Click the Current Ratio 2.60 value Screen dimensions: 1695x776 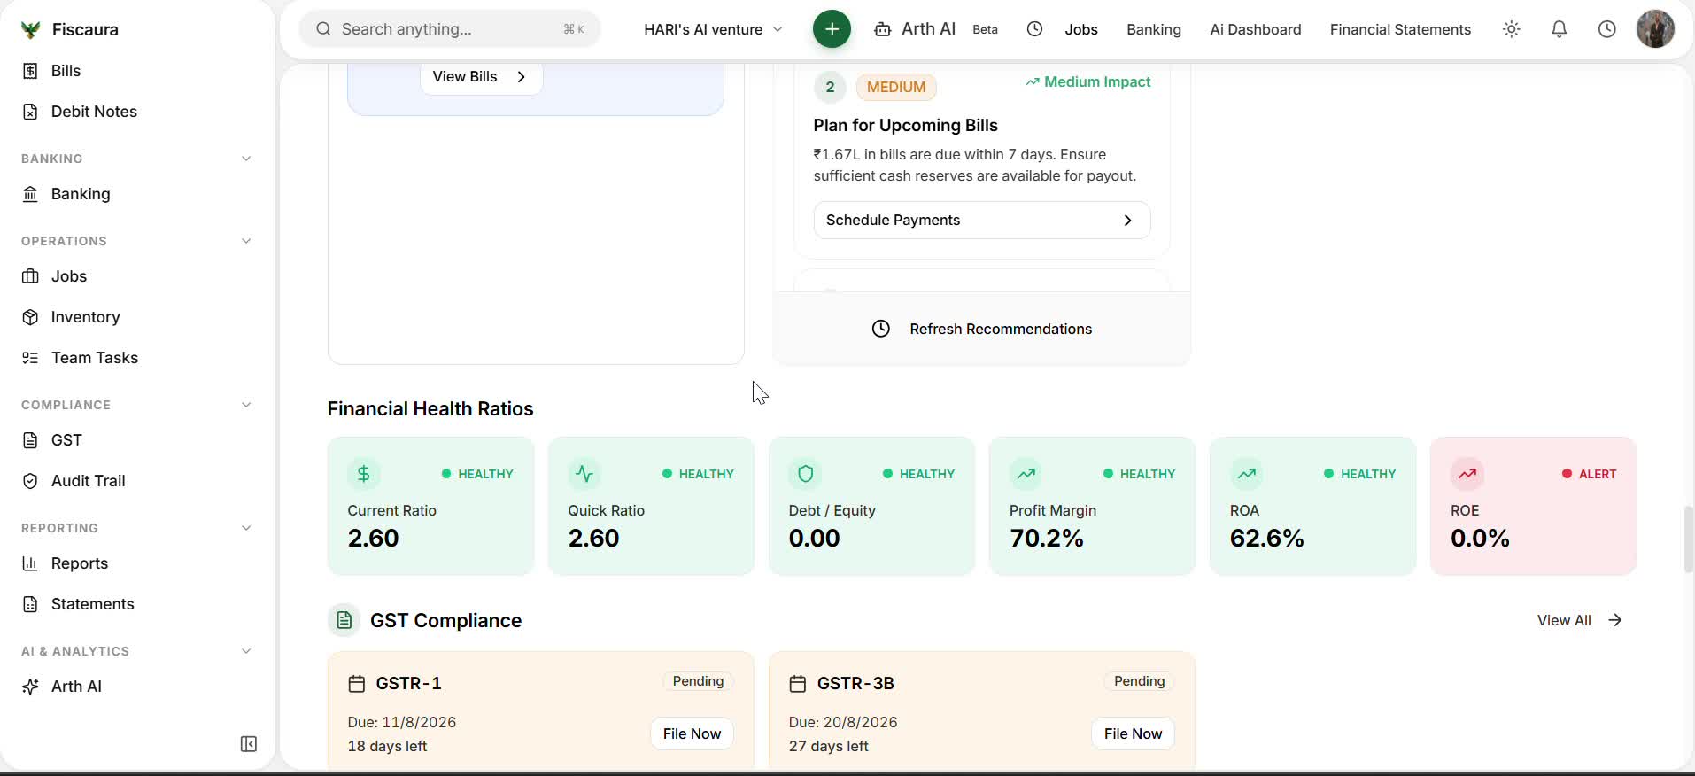[374, 539]
